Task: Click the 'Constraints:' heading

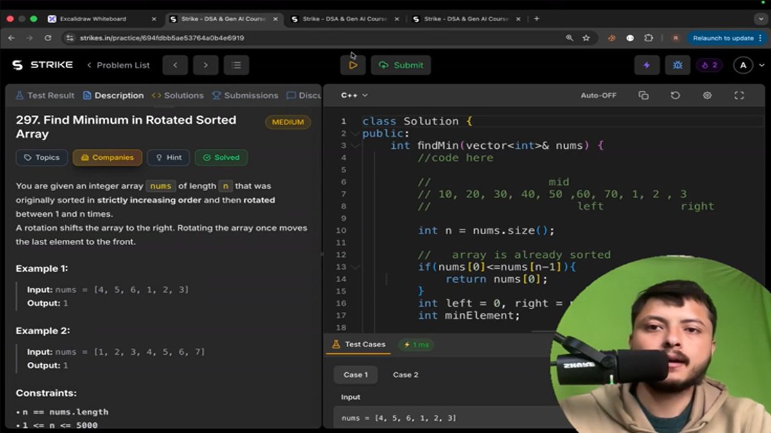Action: tap(46, 393)
